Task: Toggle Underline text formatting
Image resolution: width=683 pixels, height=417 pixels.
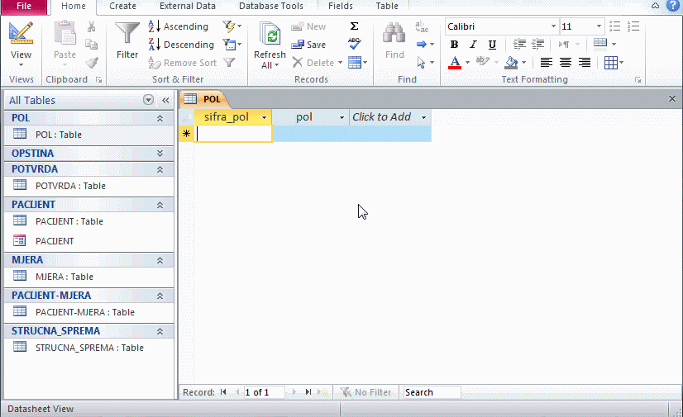Action: click(492, 45)
